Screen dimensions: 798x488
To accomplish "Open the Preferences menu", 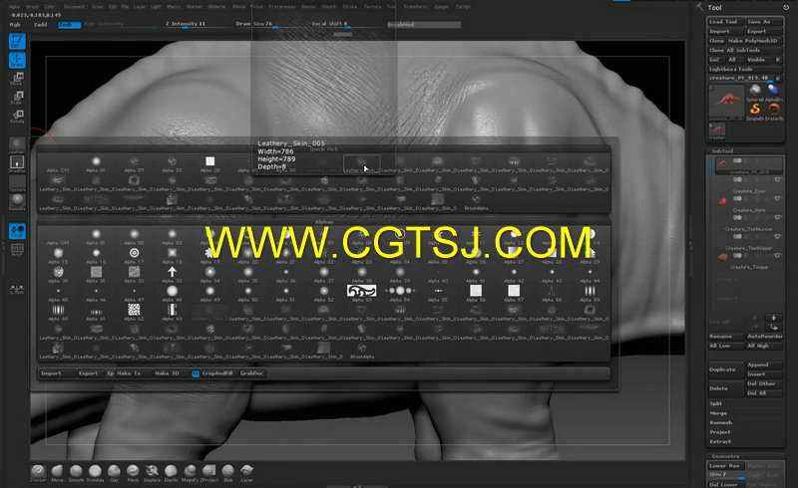I will pyautogui.click(x=282, y=7).
